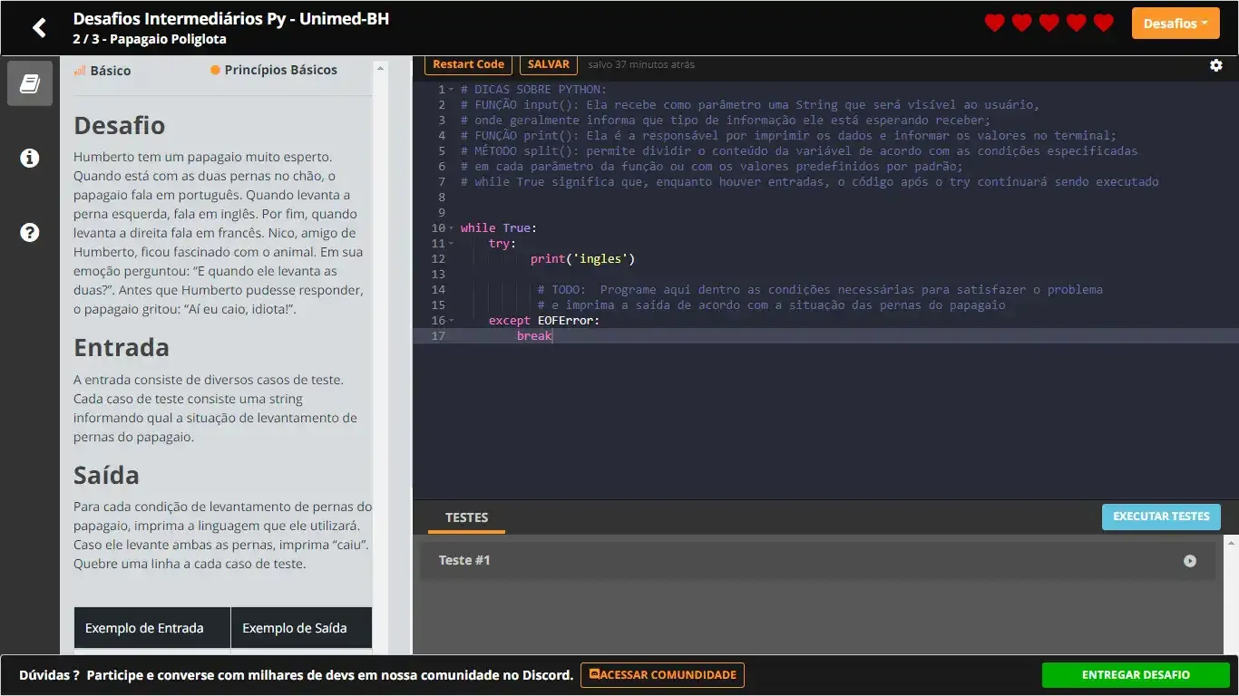Image resolution: width=1239 pixels, height=696 pixels.
Task: Click ENTREGAR DESAFIO button
Action: pyautogui.click(x=1136, y=675)
